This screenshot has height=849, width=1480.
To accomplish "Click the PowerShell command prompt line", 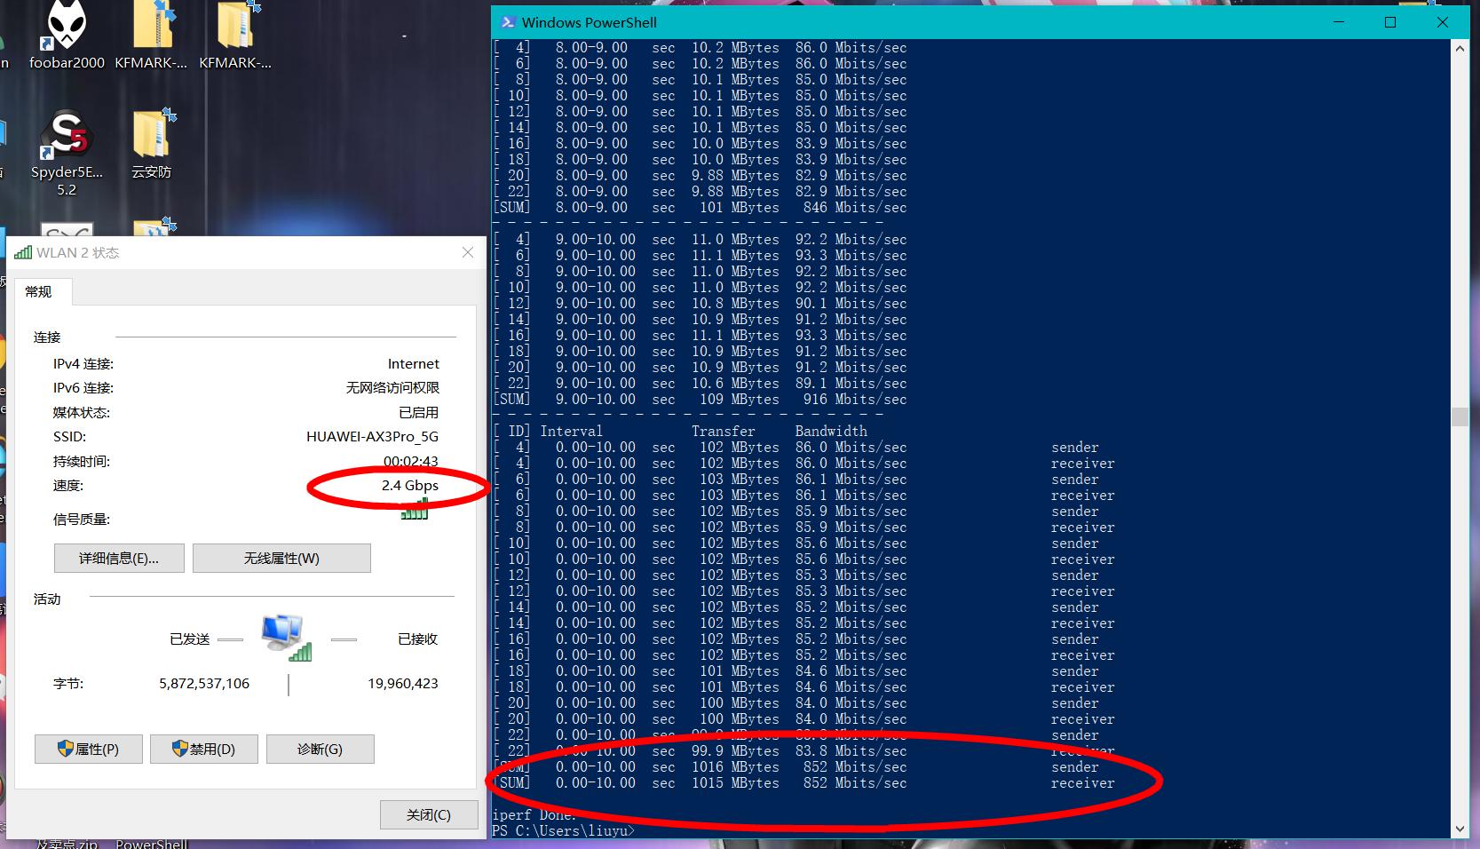I will (563, 830).
